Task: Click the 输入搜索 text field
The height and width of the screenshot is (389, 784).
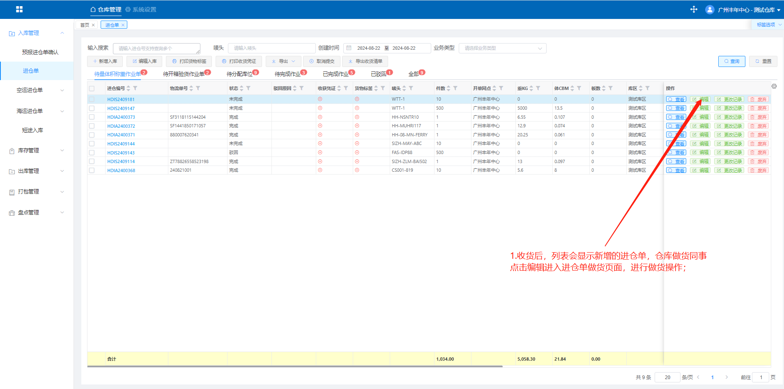Action: point(156,48)
